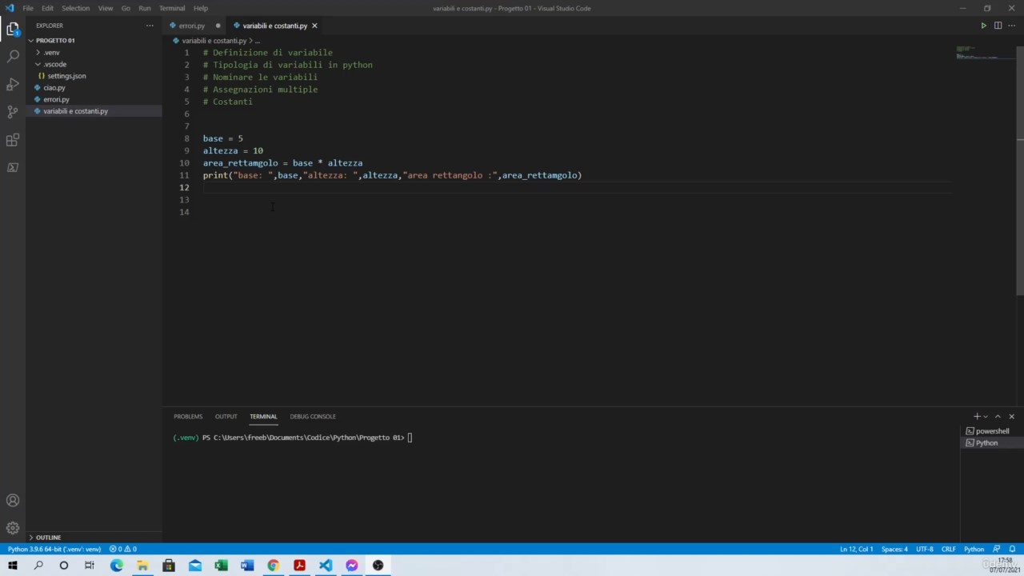
Task: Switch to the PROBLEMS panel tab
Action: click(x=188, y=416)
